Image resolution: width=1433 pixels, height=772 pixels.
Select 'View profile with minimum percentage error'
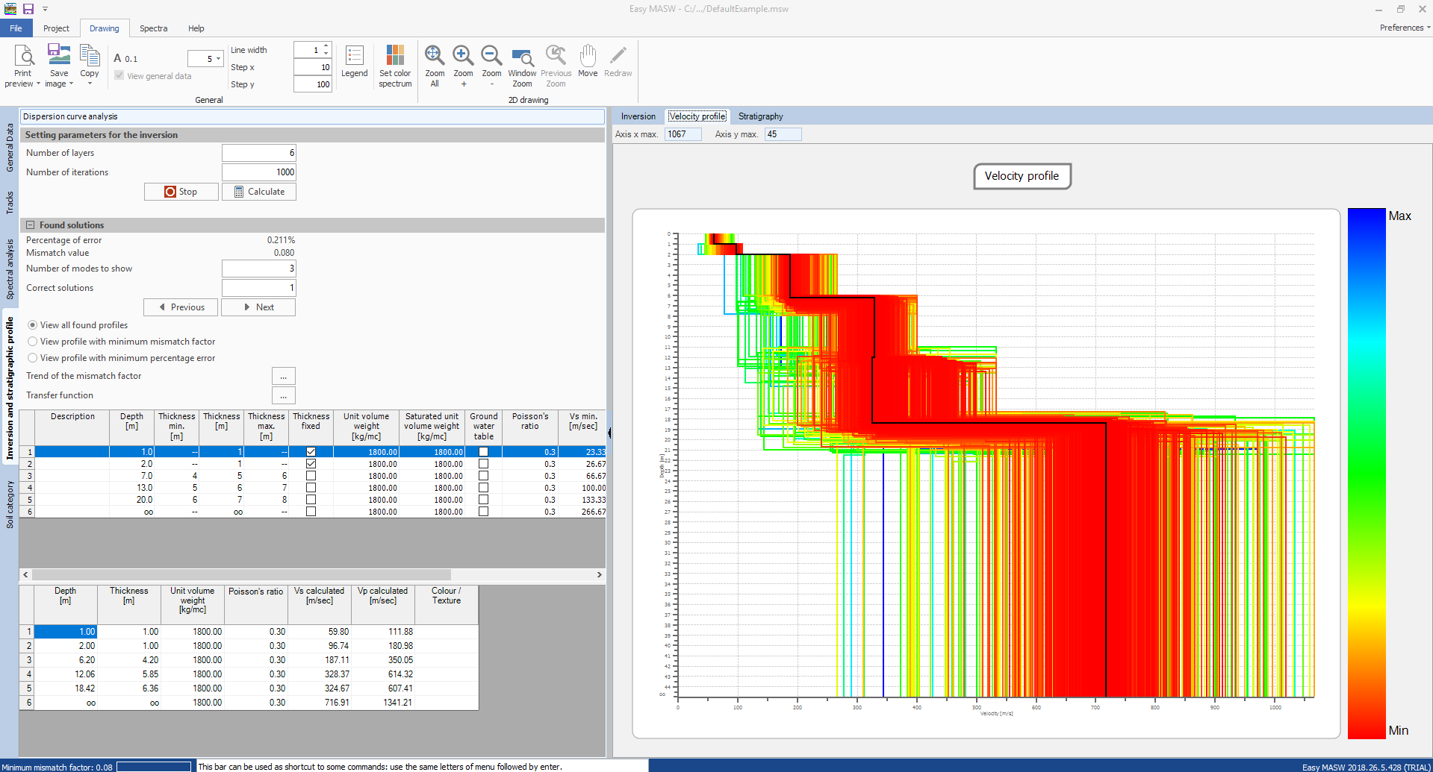click(x=33, y=358)
